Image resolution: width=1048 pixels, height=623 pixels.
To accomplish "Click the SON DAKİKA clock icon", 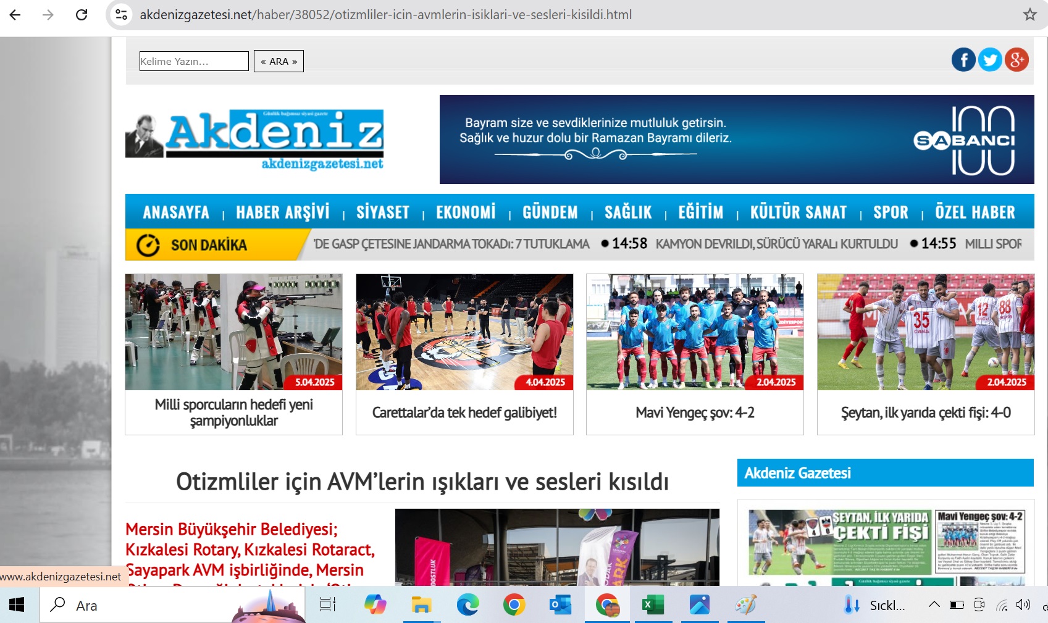I will (148, 245).
